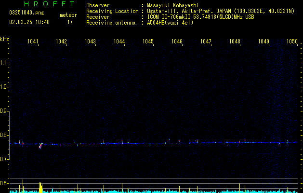Click the 'Receiving antenna' field label
The height and width of the screenshot is (193, 303).
[111, 23]
